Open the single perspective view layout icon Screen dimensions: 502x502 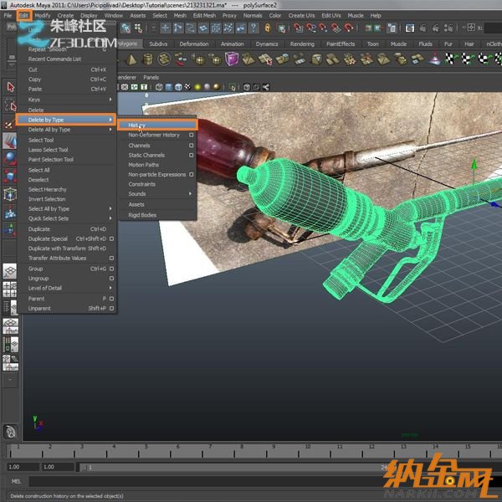coord(10,272)
